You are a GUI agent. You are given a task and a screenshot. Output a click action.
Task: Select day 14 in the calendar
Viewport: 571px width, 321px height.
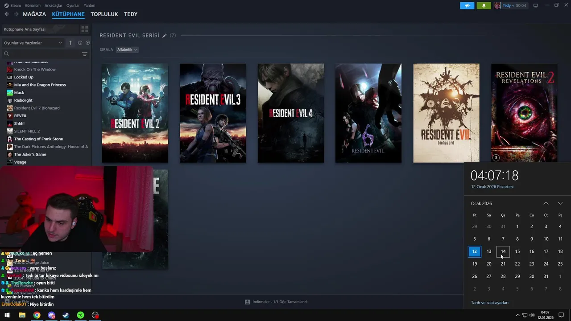pos(503,251)
